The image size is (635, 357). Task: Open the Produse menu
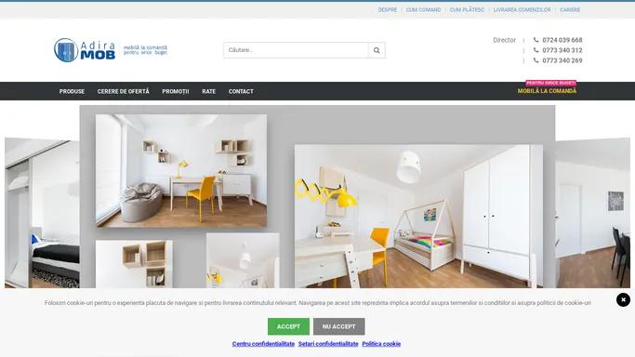click(x=72, y=91)
